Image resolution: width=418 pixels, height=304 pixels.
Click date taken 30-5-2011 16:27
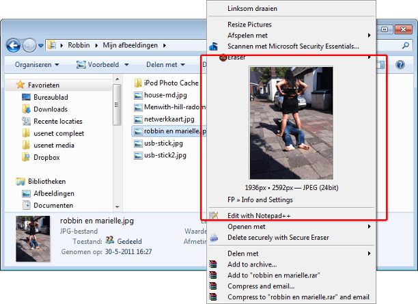click(x=128, y=251)
